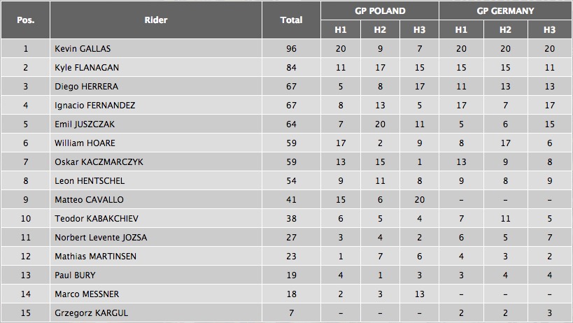Image resolution: width=573 pixels, height=323 pixels.
Task: Click Grzegorz KARGUL in last row
Action: point(92,313)
